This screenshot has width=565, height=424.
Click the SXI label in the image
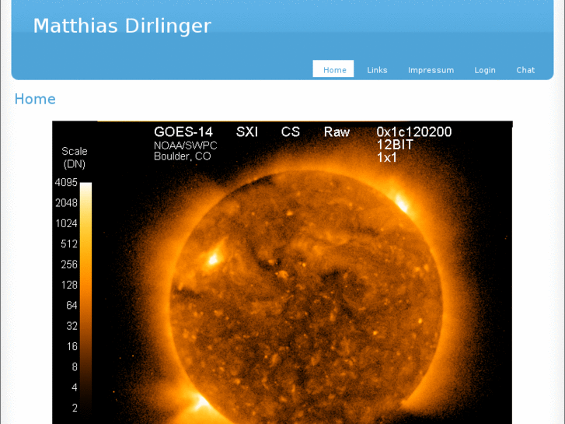247,131
